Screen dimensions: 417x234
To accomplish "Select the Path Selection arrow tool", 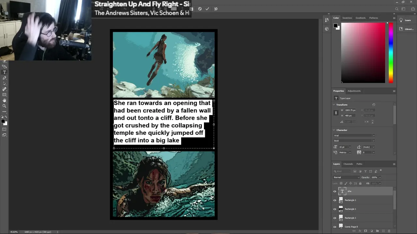I will [4, 84].
